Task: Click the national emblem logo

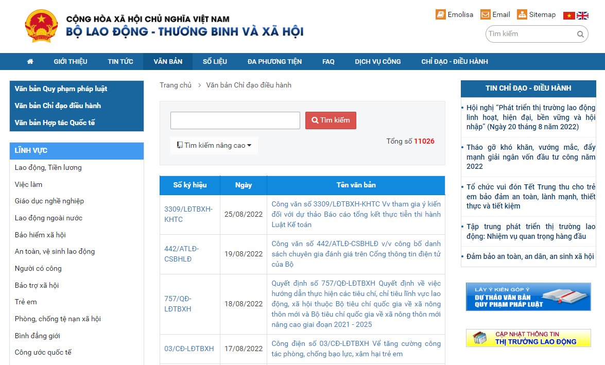Action: point(42,26)
